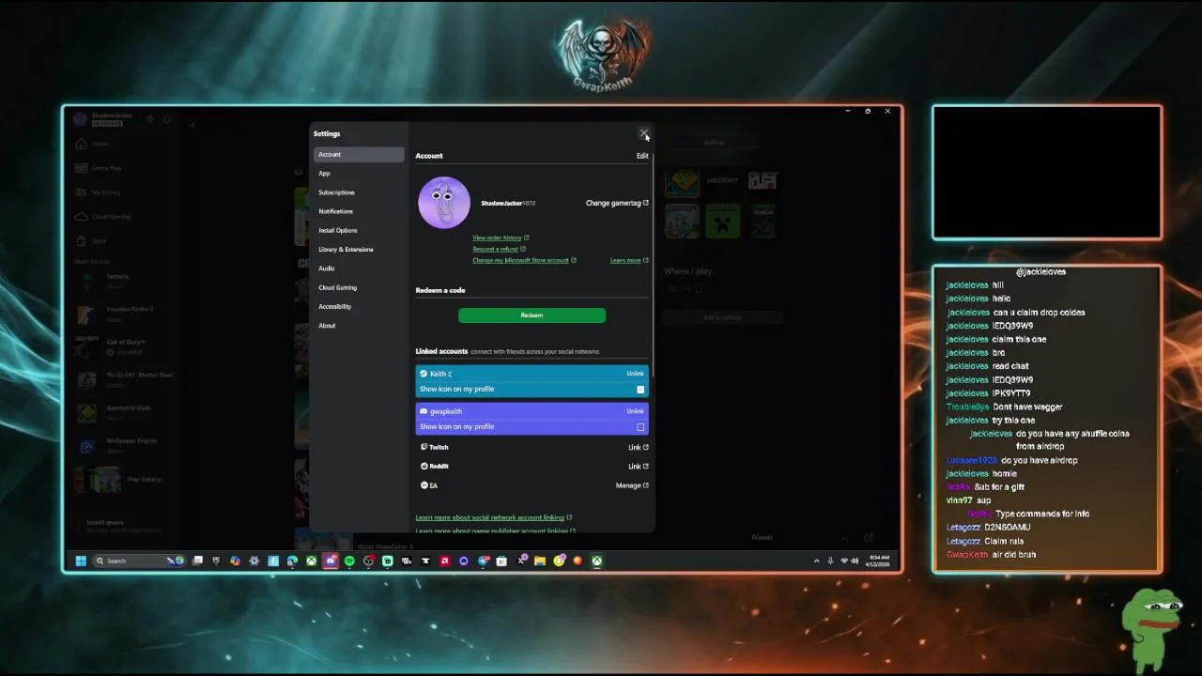Open the Settings gear in taskbar
Screen dimensions: 1202x676
254,561
